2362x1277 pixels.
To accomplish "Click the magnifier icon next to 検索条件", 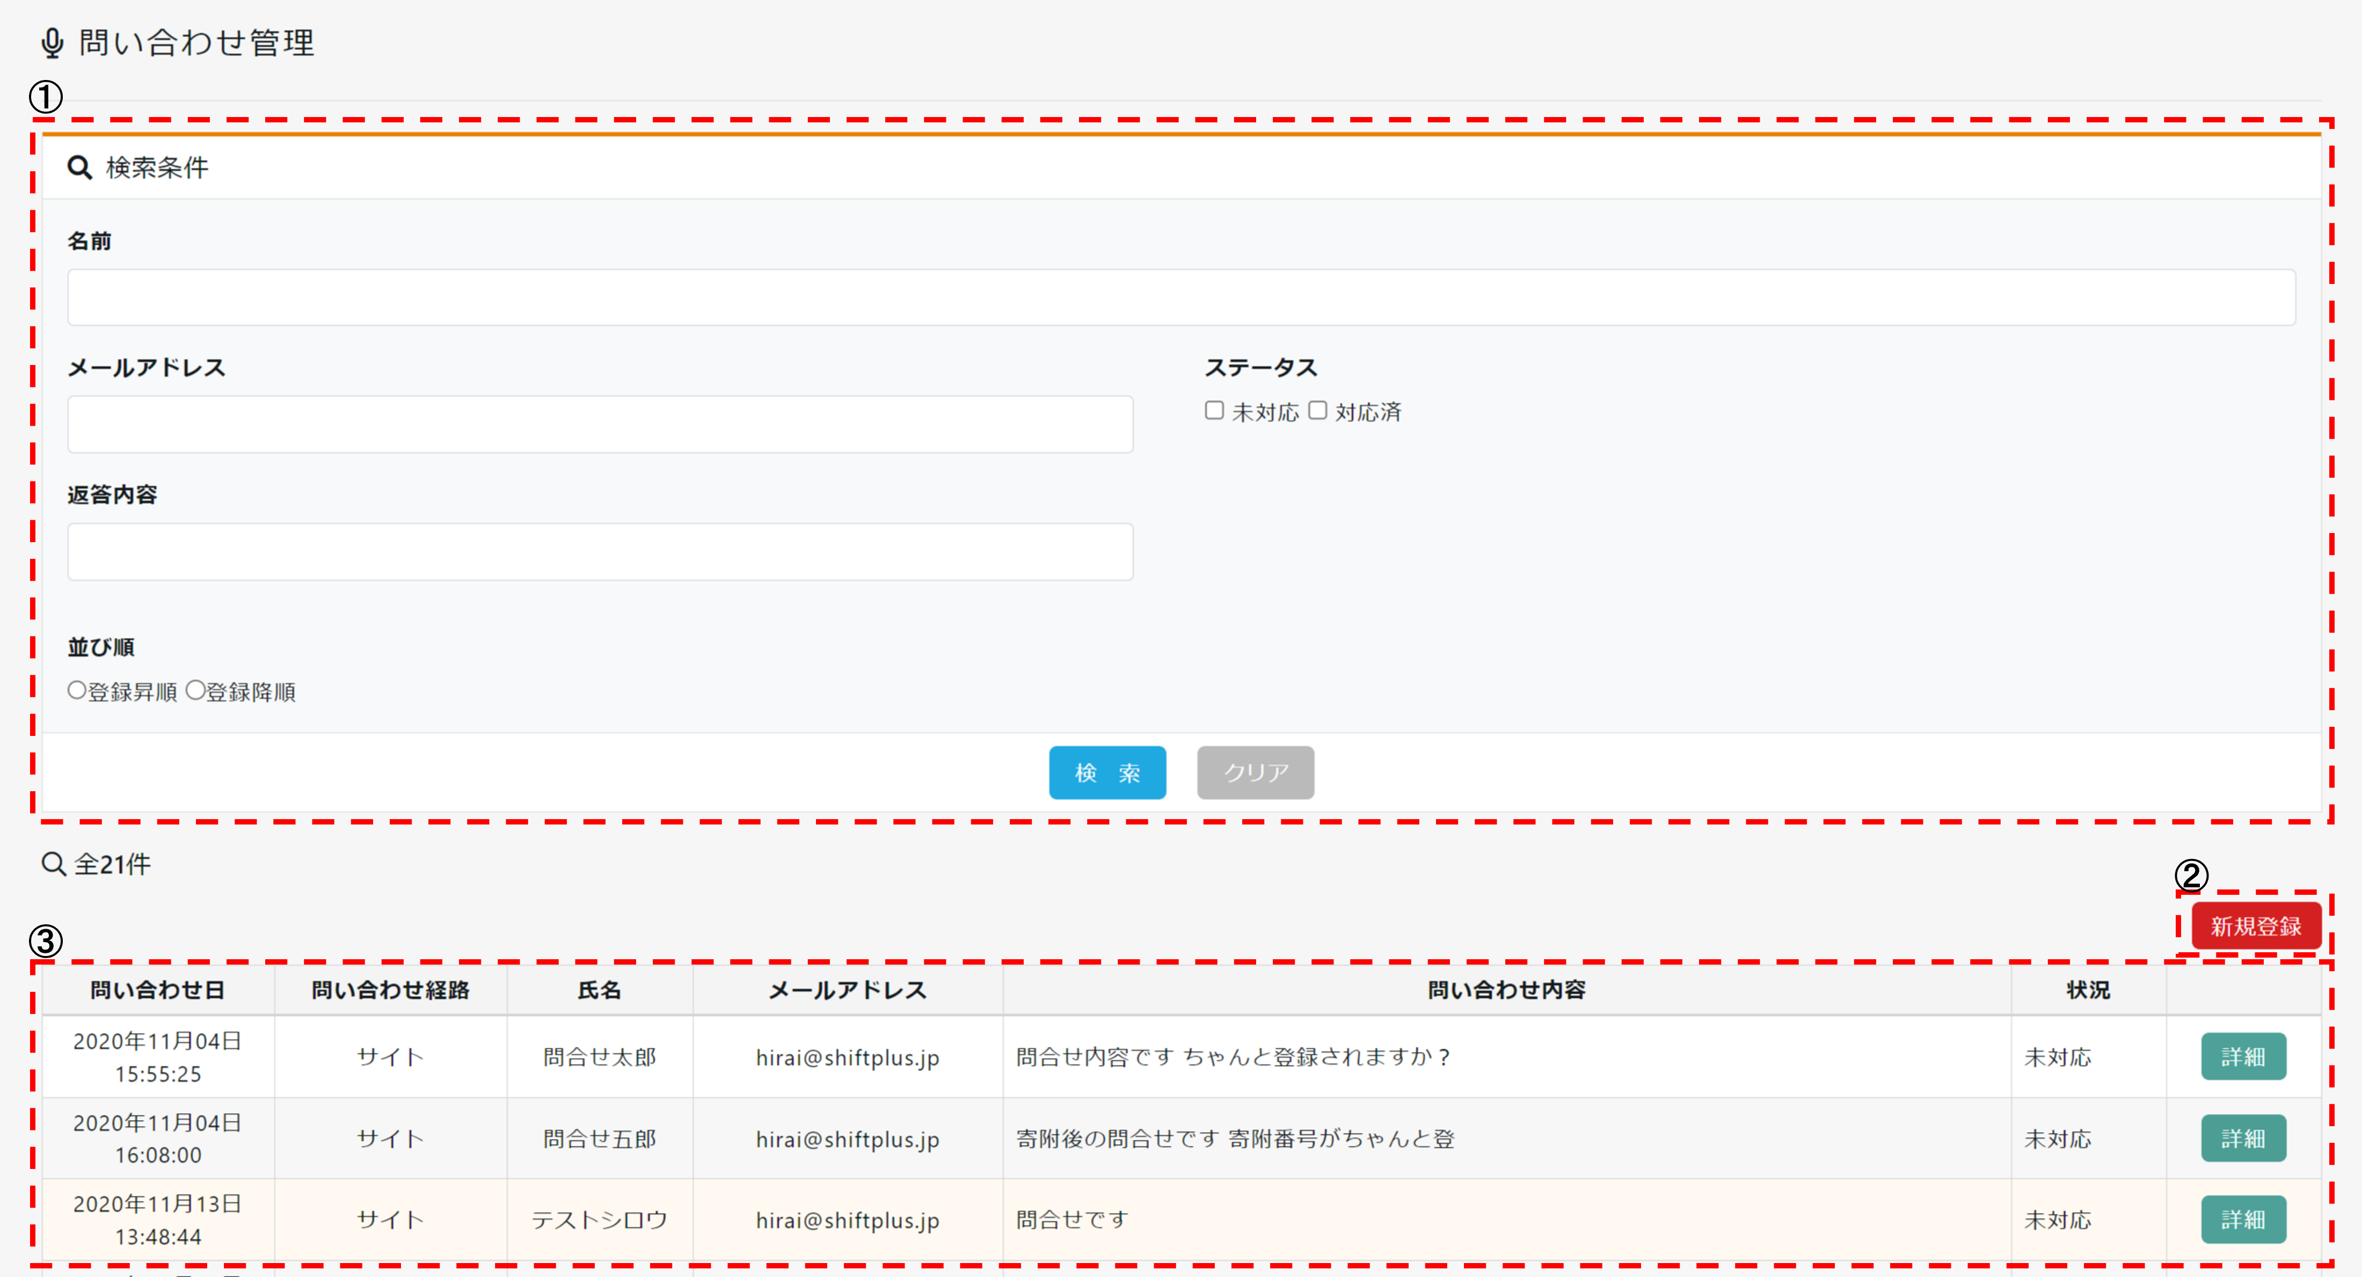I will (80, 168).
